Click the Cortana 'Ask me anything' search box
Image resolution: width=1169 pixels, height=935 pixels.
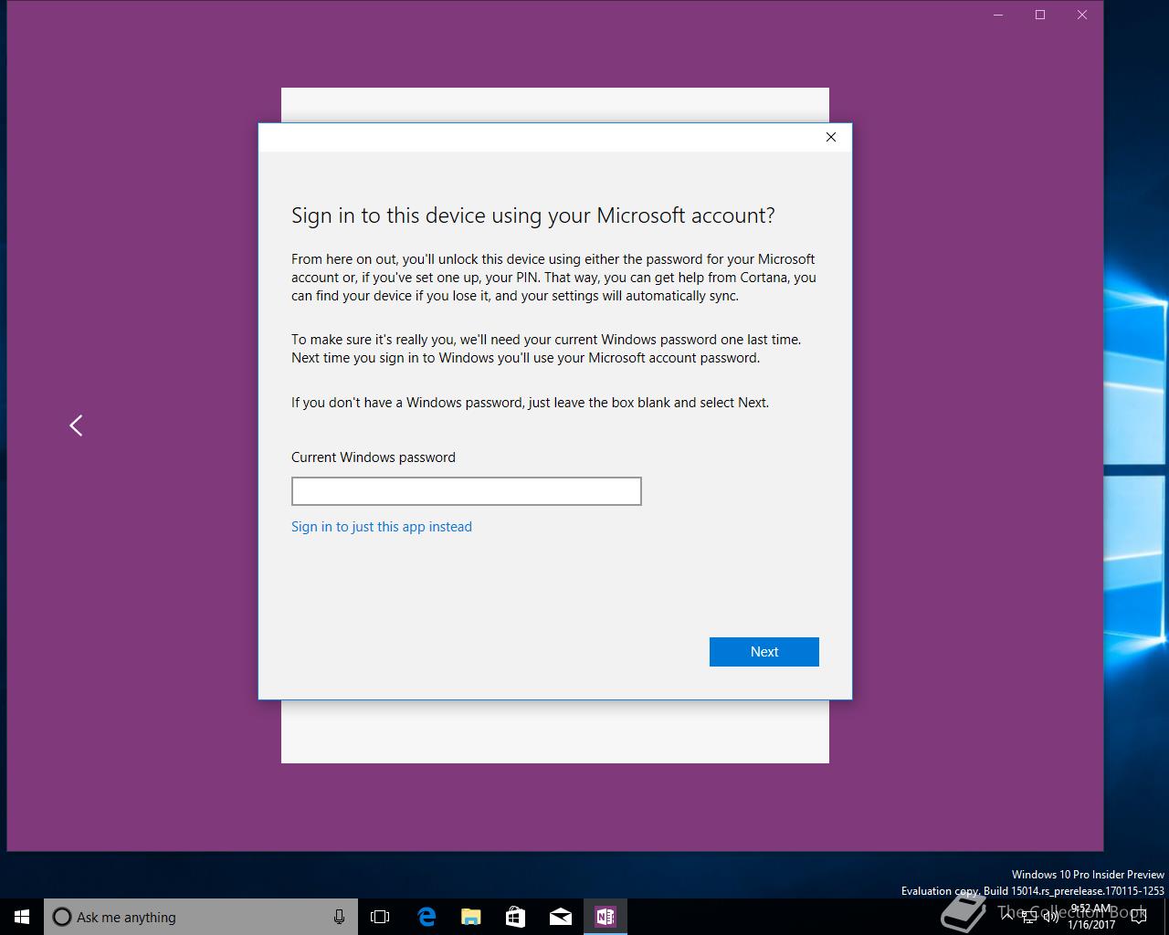(201, 917)
